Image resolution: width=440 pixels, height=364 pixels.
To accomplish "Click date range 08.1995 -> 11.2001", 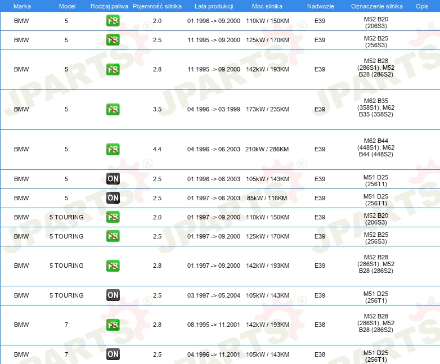I will tap(214, 325).
